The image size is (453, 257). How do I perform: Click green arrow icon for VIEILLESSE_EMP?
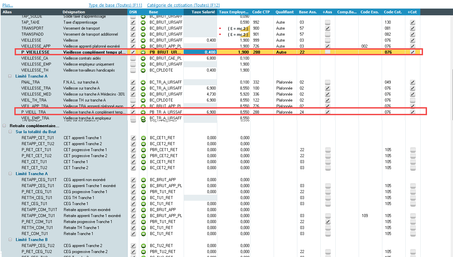[143, 64]
